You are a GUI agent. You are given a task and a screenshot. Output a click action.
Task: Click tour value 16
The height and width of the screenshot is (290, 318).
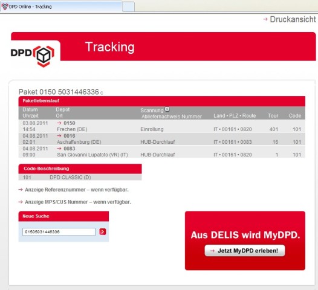coord(275,142)
